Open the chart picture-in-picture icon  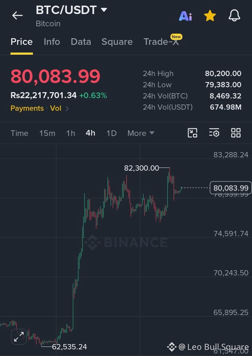(x=192, y=133)
